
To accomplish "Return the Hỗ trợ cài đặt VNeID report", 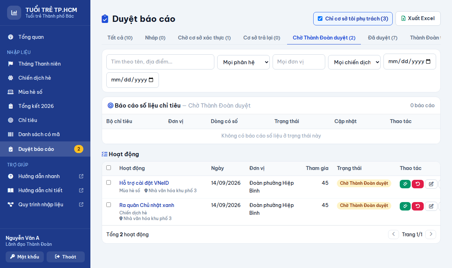I will [418, 184].
